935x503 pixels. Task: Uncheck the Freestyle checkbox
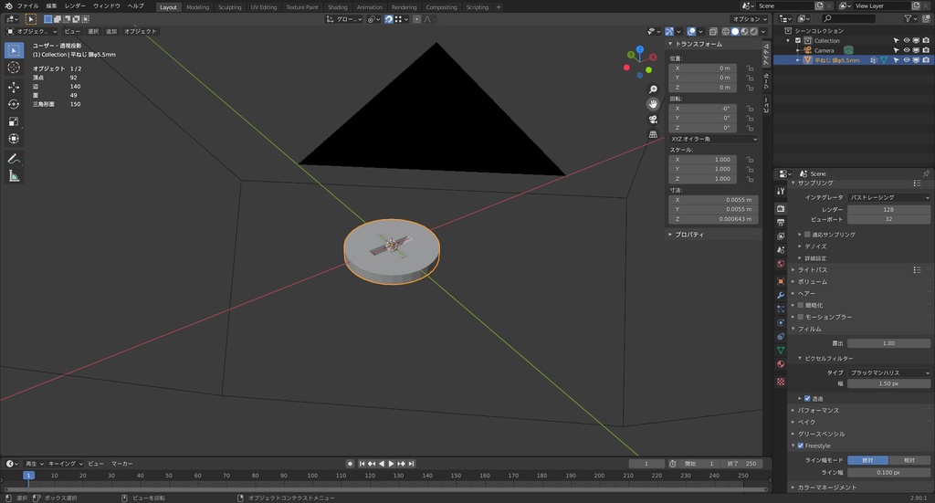click(801, 445)
